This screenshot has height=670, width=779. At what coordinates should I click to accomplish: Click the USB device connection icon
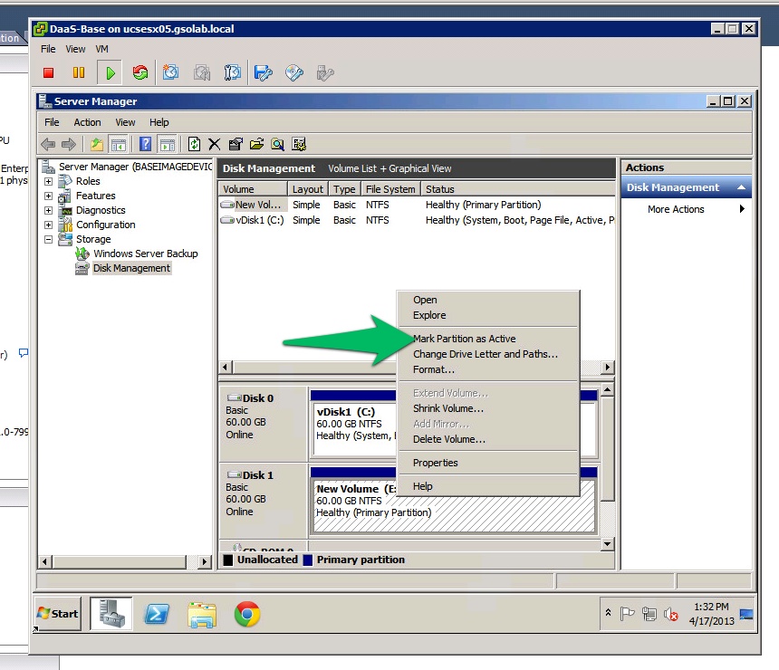[x=325, y=73]
